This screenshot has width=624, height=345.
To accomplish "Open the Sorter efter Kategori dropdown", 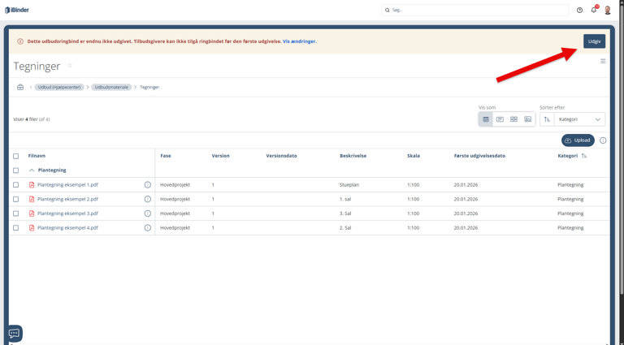I will [580, 119].
